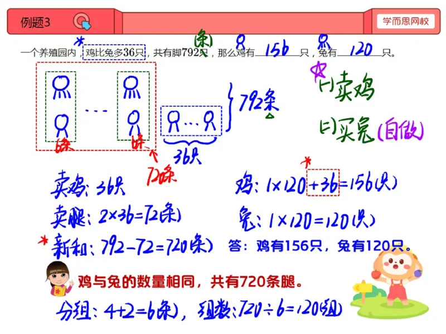
Task: Select the red hint 鸡与兔的数量相同，共有720条腿。
Action: 190,282
